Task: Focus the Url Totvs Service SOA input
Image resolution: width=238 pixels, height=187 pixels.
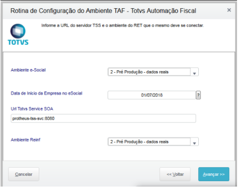Action: click(x=103, y=118)
